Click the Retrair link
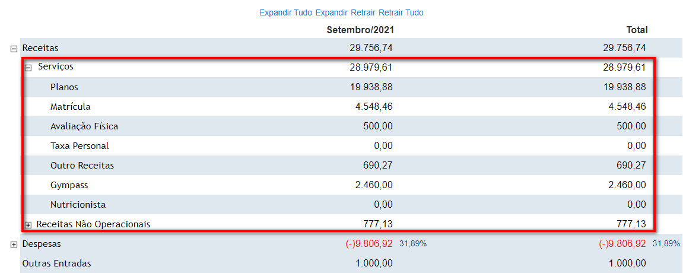Screen dimensions: 683x273 pos(363,12)
